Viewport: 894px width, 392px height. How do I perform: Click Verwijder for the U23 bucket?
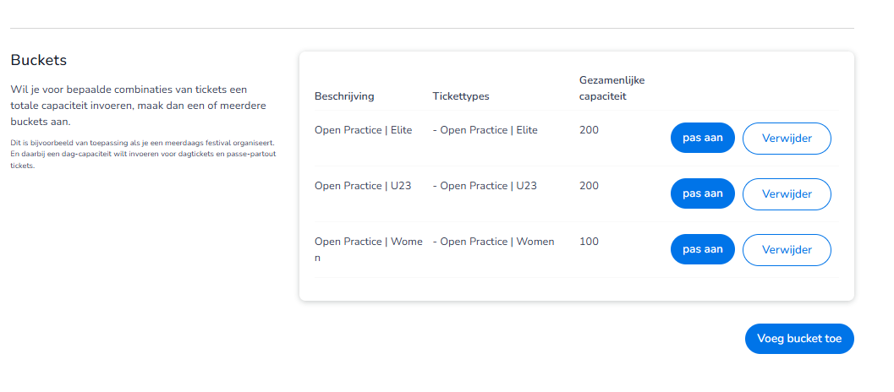point(787,194)
